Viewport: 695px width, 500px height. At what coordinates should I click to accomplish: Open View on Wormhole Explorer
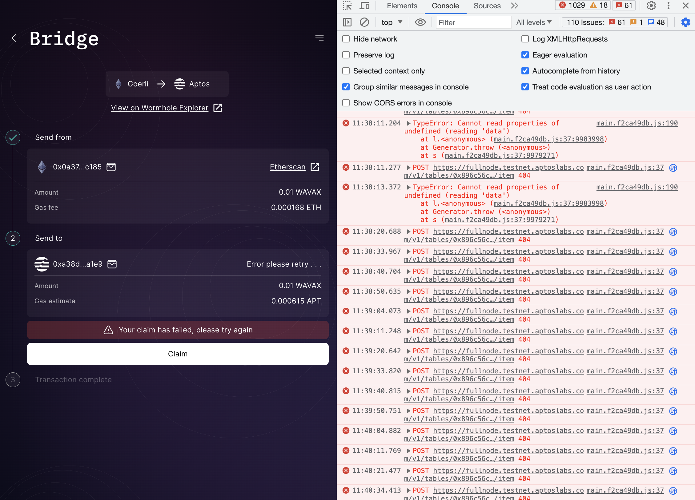click(x=159, y=108)
